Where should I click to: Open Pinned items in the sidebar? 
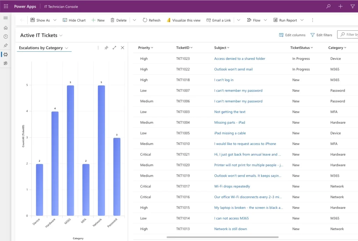(5, 45)
